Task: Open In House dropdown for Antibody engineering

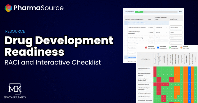Action: pyautogui.click(x=162, y=33)
